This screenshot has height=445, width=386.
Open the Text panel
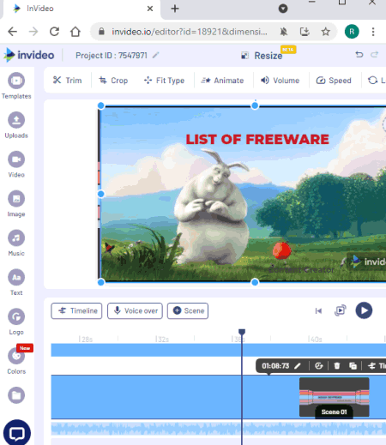point(16,282)
